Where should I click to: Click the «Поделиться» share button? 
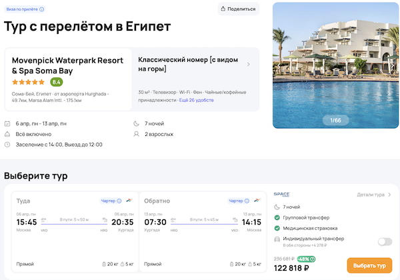[239, 9]
